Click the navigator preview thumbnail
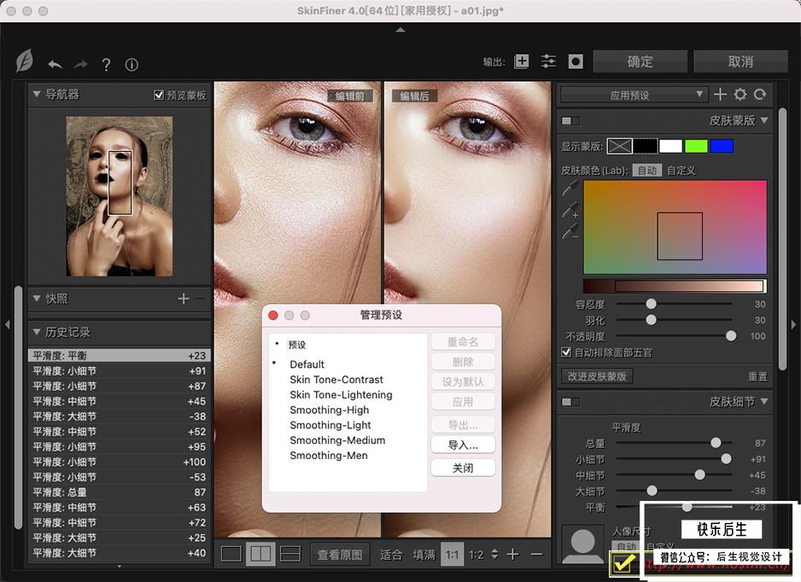This screenshot has height=582, width=801. 119,196
